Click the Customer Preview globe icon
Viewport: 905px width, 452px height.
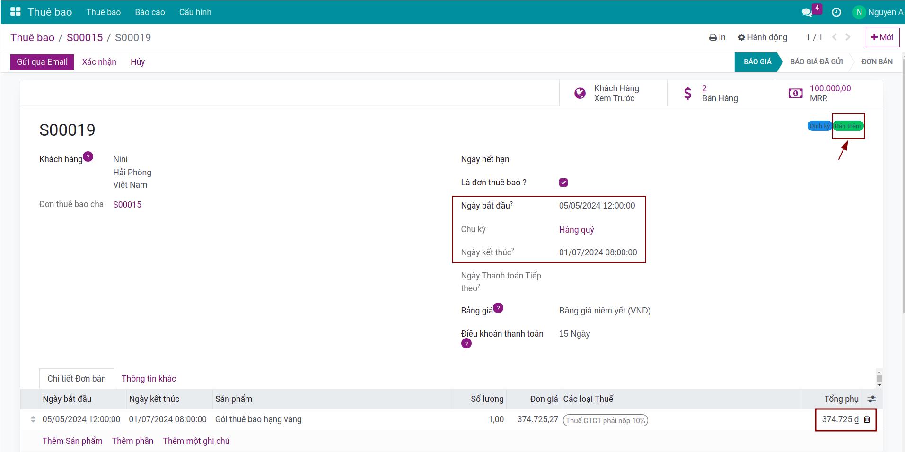pos(580,93)
